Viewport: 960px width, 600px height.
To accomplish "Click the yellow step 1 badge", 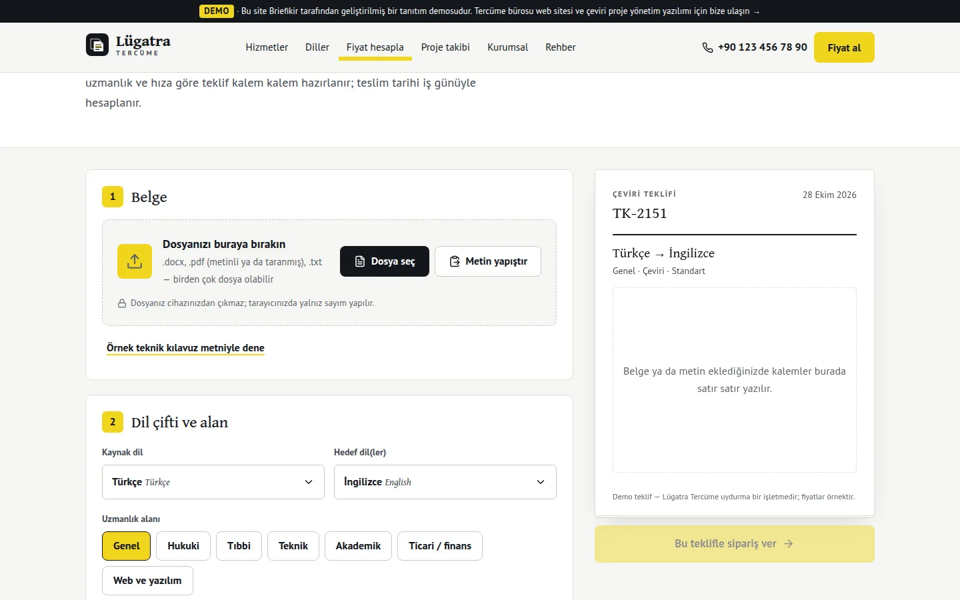I will (x=113, y=197).
